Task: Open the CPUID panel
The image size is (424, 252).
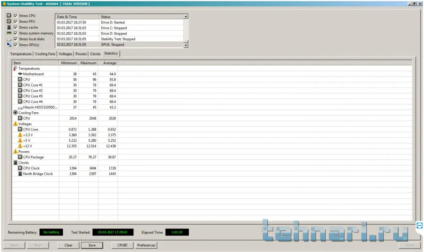Action: (123, 245)
